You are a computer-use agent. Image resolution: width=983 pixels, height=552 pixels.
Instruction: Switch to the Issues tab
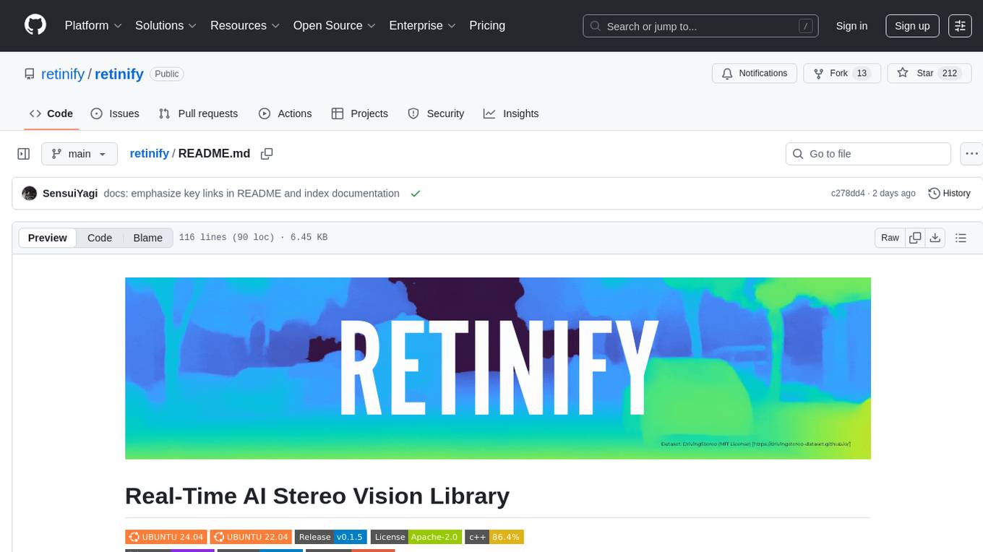115,113
